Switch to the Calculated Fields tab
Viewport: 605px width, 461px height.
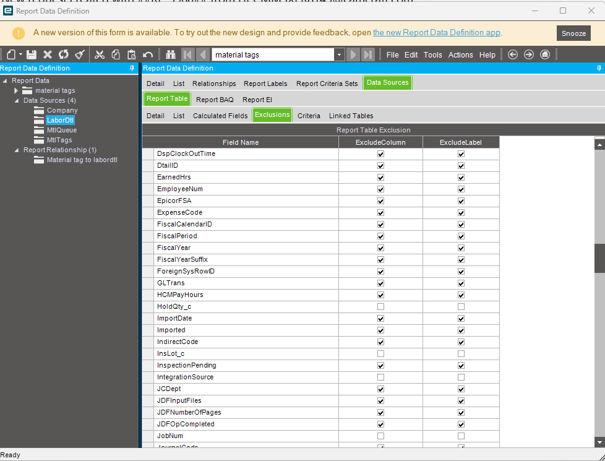point(220,116)
